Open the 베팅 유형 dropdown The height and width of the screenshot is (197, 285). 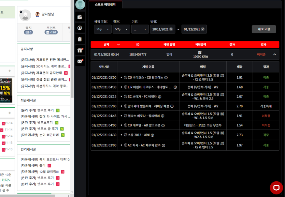click(102, 29)
